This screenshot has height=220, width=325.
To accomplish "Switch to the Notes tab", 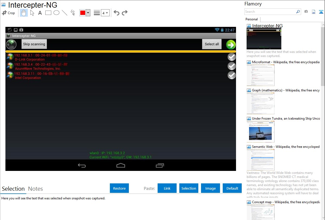I will (x=36, y=189).
